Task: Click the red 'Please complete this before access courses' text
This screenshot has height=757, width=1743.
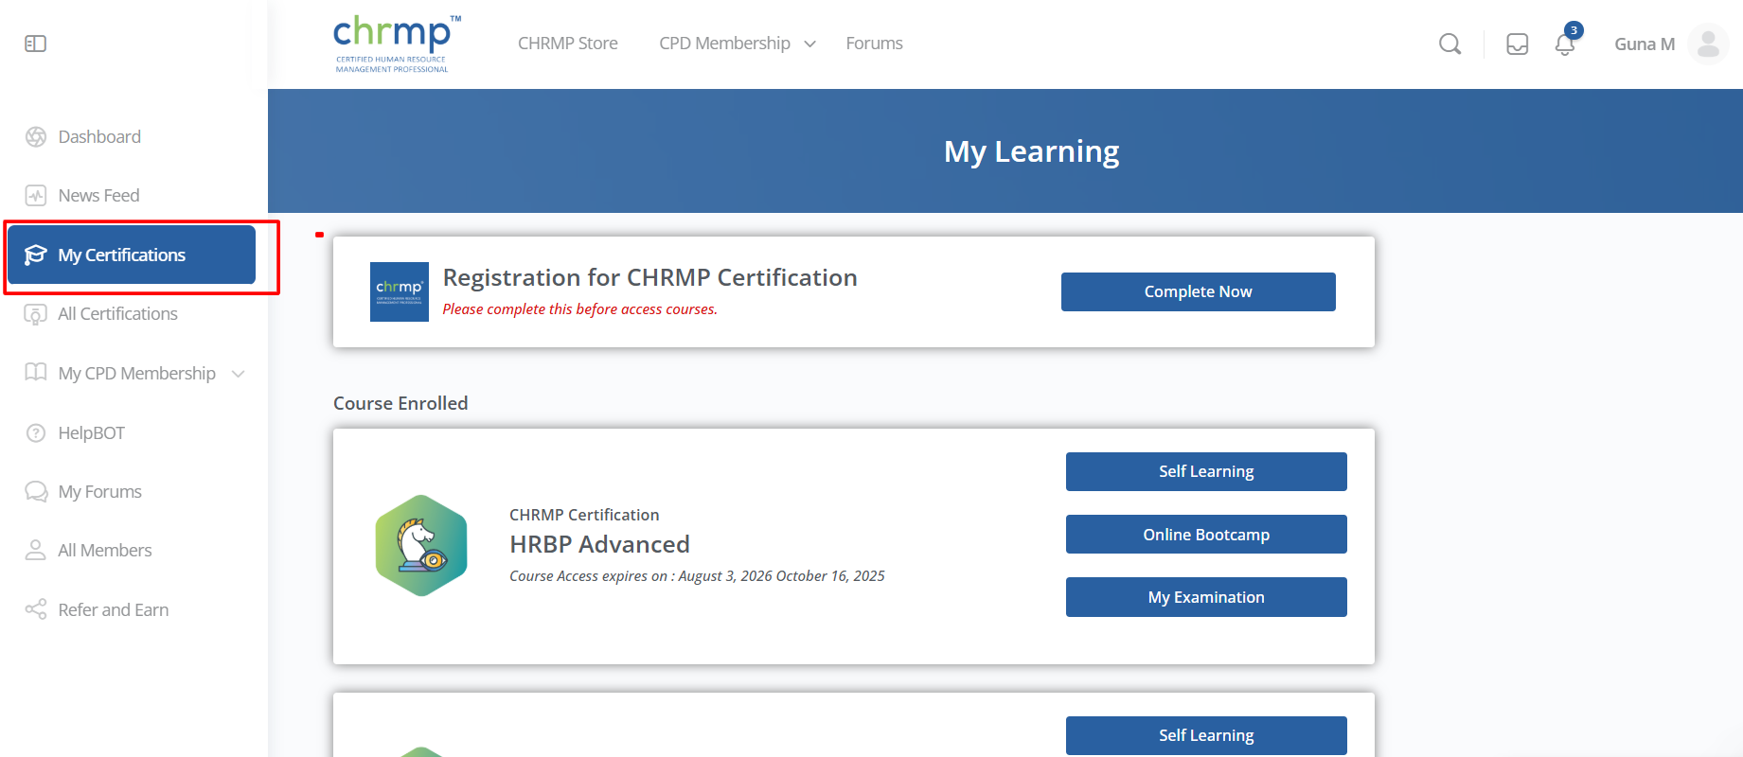Action: (x=579, y=309)
